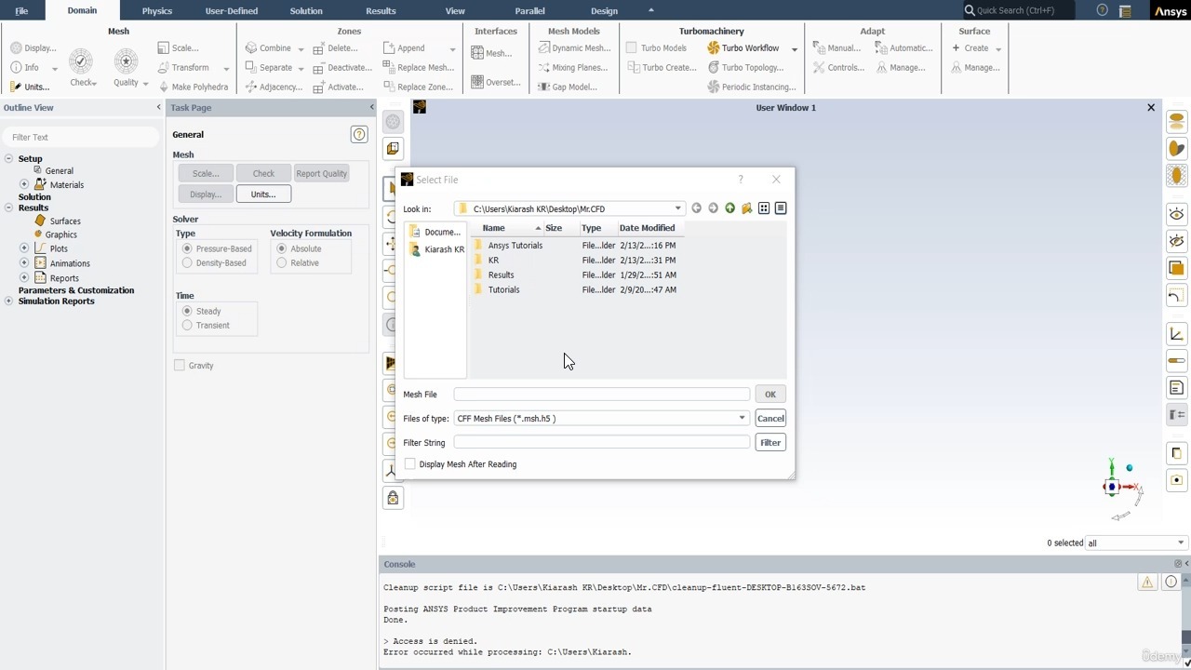Open Turbo Workflow in Turbomachinery group

[x=743, y=48]
